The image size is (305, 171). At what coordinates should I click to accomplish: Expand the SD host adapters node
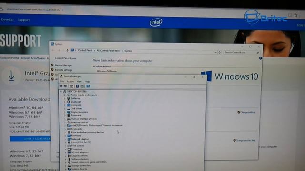[x=66, y=152]
